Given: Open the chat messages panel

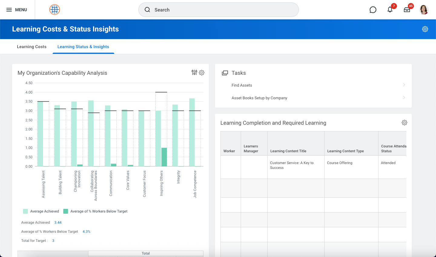Looking at the screenshot, I should tap(373, 10).
